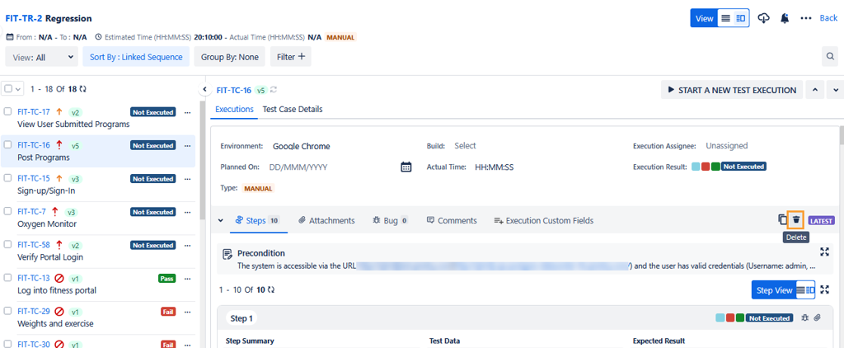This screenshot has height=348, width=844.
Task: Switch to the Executions tab
Action: coord(234,110)
